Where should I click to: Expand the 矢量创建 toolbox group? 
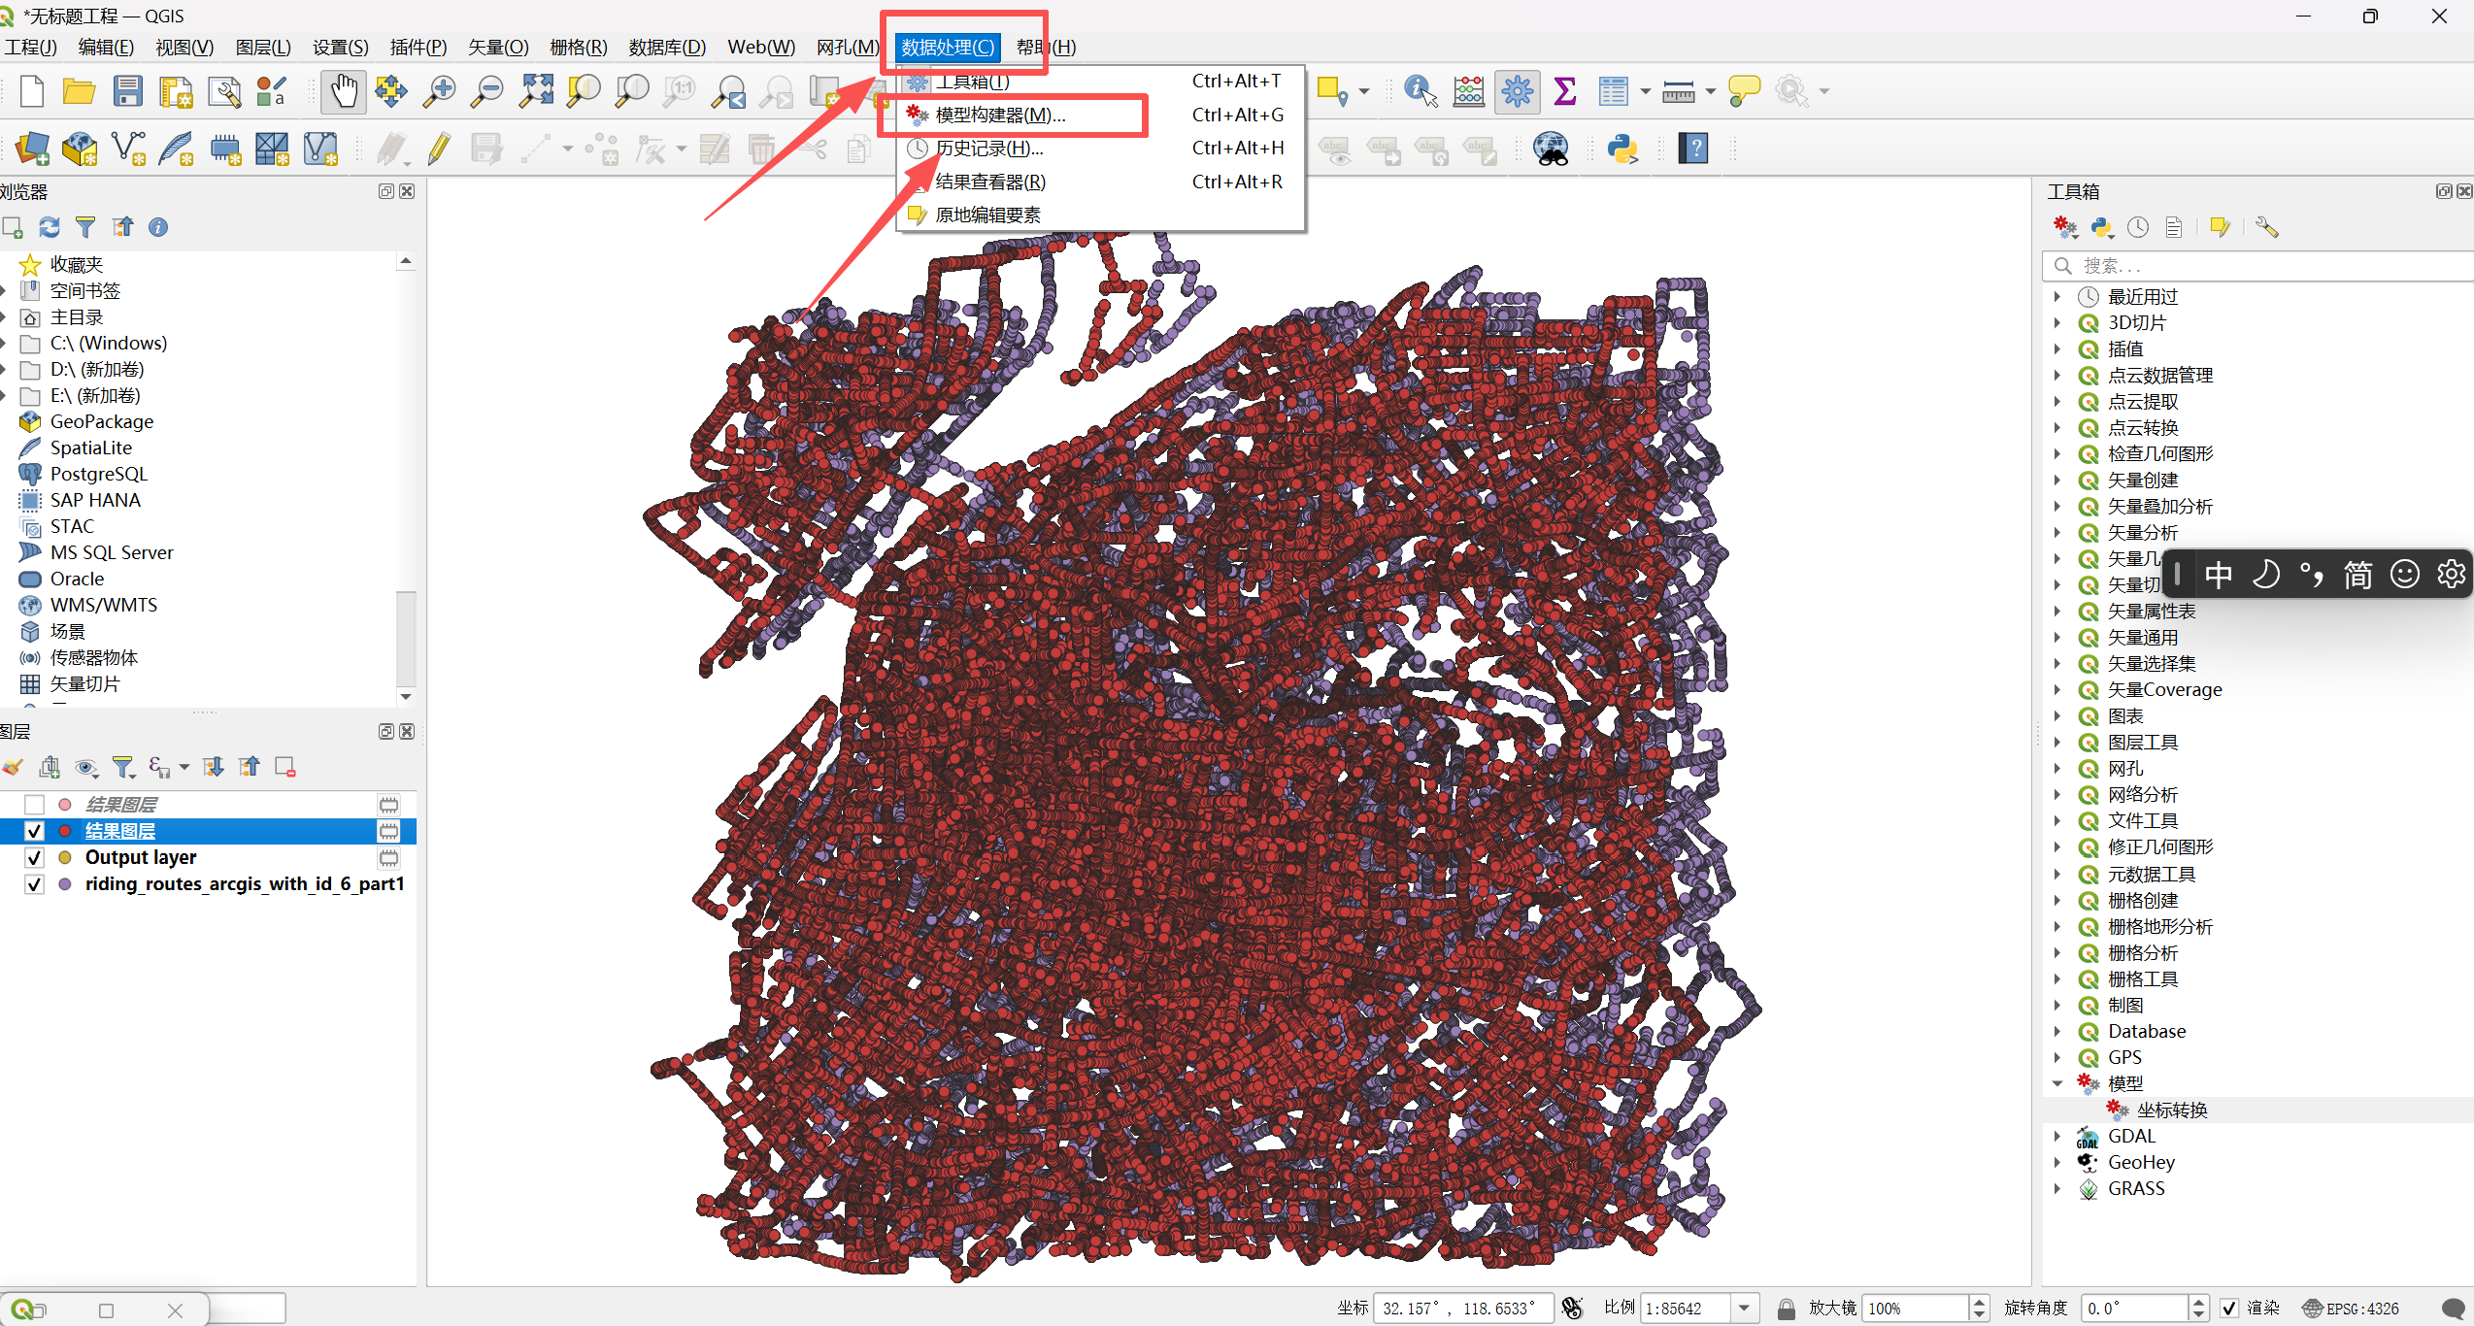[2056, 481]
